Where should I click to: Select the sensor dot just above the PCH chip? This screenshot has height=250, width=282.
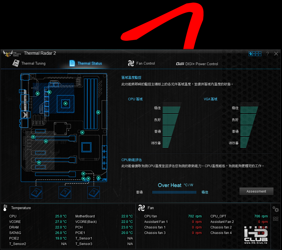(x=82, y=133)
